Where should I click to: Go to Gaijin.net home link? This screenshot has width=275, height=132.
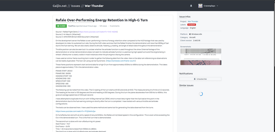coord(59,6)
